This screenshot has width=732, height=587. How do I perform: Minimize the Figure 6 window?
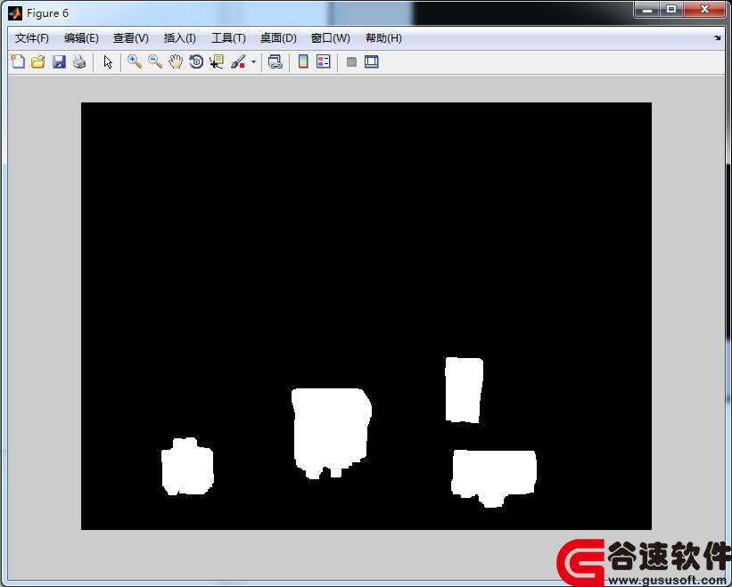click(x=646, y=9)
